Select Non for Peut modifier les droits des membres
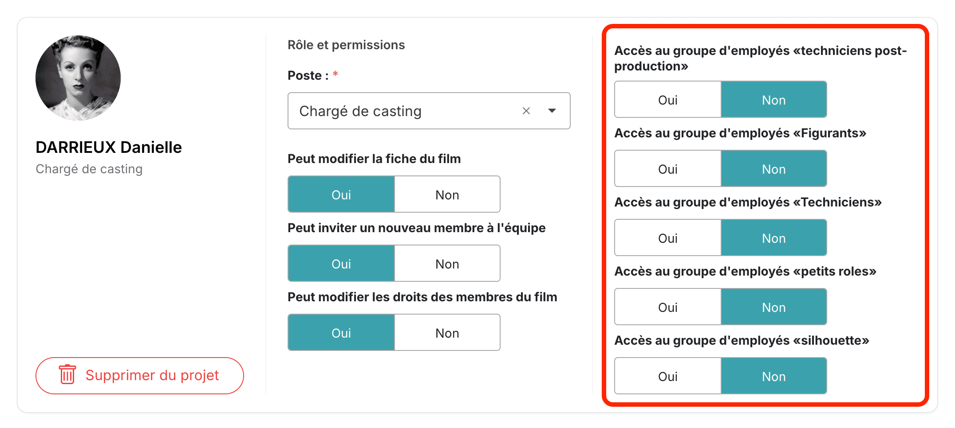Screen dimensions: 955x428 (x=447, y=333)
